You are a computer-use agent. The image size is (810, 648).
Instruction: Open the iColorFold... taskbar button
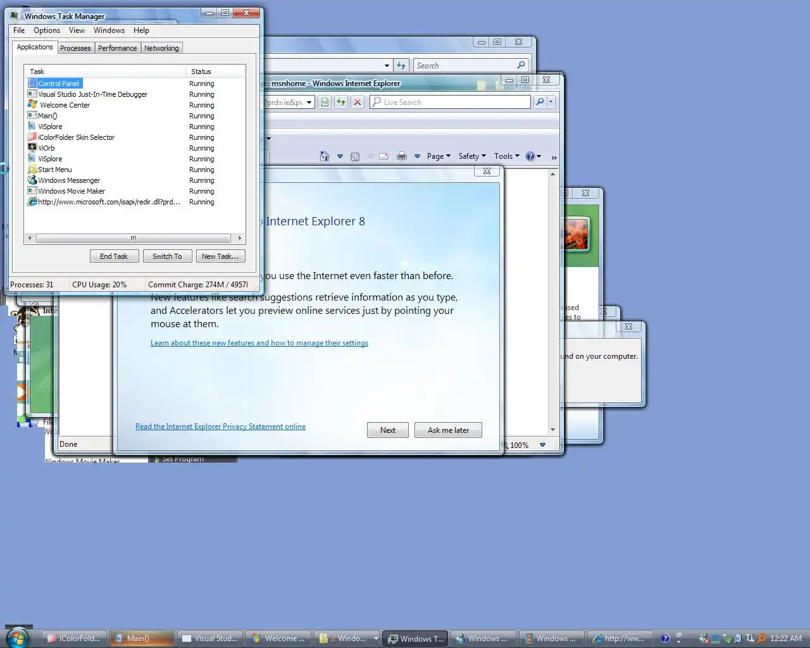point(74,639)
